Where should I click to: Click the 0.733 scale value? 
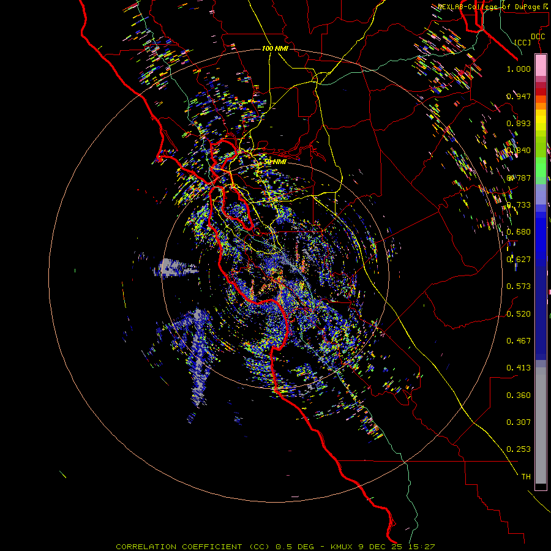[x=519, y=205]
